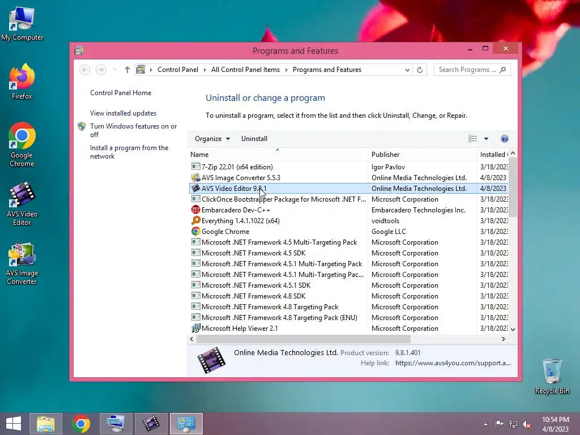580x435 pixels.
Task: Click the Uninstall toolbar button
Action: point(254,139)
